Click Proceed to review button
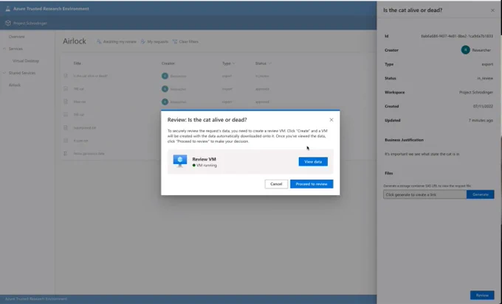502x304 pixels. (x=312, y=184)
